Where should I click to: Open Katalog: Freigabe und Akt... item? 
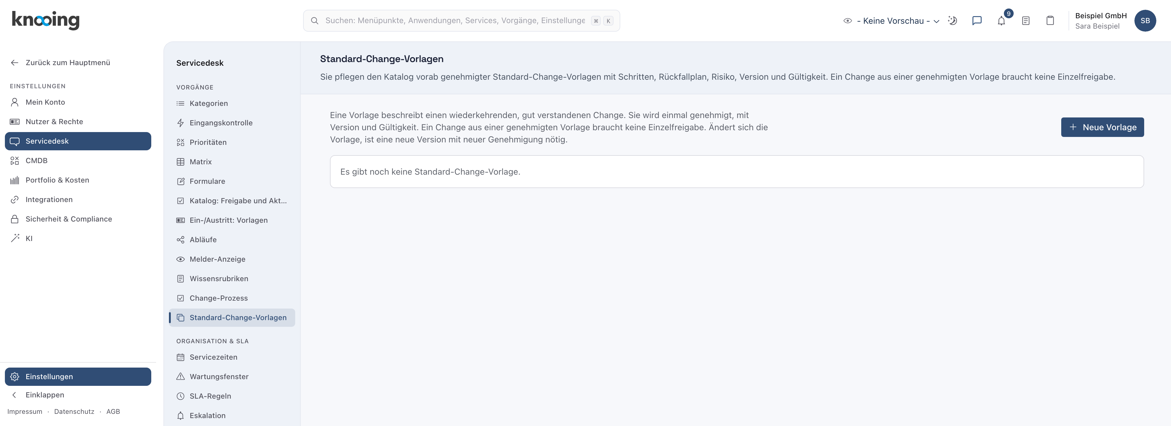coord(232,201)
